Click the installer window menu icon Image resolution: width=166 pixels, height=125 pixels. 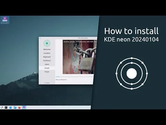tap(40, 38)
